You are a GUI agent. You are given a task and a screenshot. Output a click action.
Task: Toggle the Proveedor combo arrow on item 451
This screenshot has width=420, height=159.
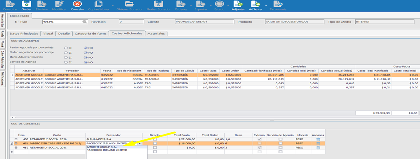(x=140, y=144)
